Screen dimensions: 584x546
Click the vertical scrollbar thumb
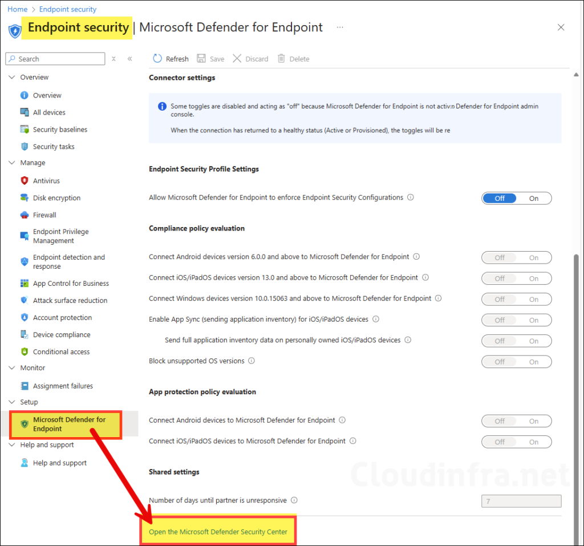(576, 399)
